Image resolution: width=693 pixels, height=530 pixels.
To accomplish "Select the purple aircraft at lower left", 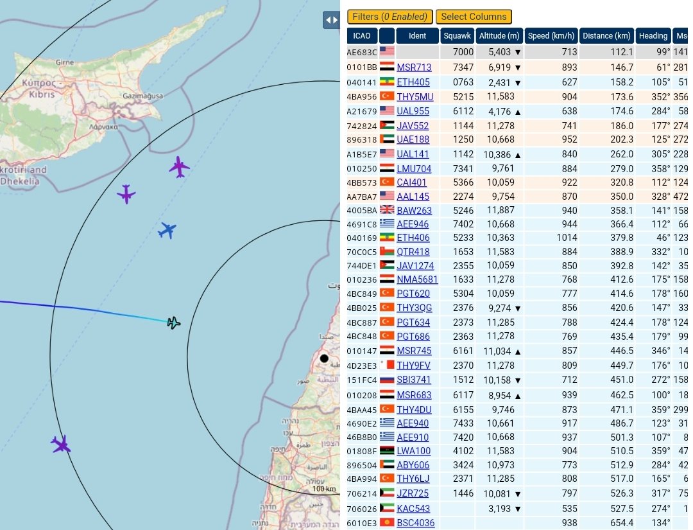I will pyautogui.click(x=60, y=444).
